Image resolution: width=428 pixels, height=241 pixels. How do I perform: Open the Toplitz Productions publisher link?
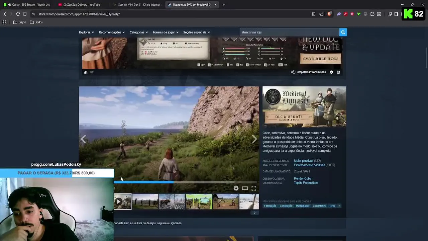pos(306,183)
